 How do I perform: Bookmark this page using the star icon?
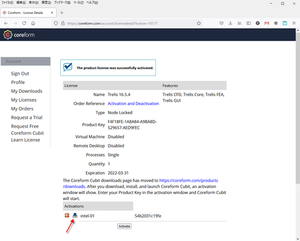pyautogui.click(x=199, y=23)
